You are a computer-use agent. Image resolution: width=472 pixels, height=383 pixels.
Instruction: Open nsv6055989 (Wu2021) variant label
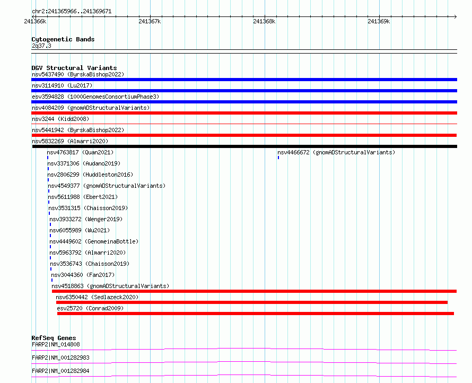click(80, 230)
